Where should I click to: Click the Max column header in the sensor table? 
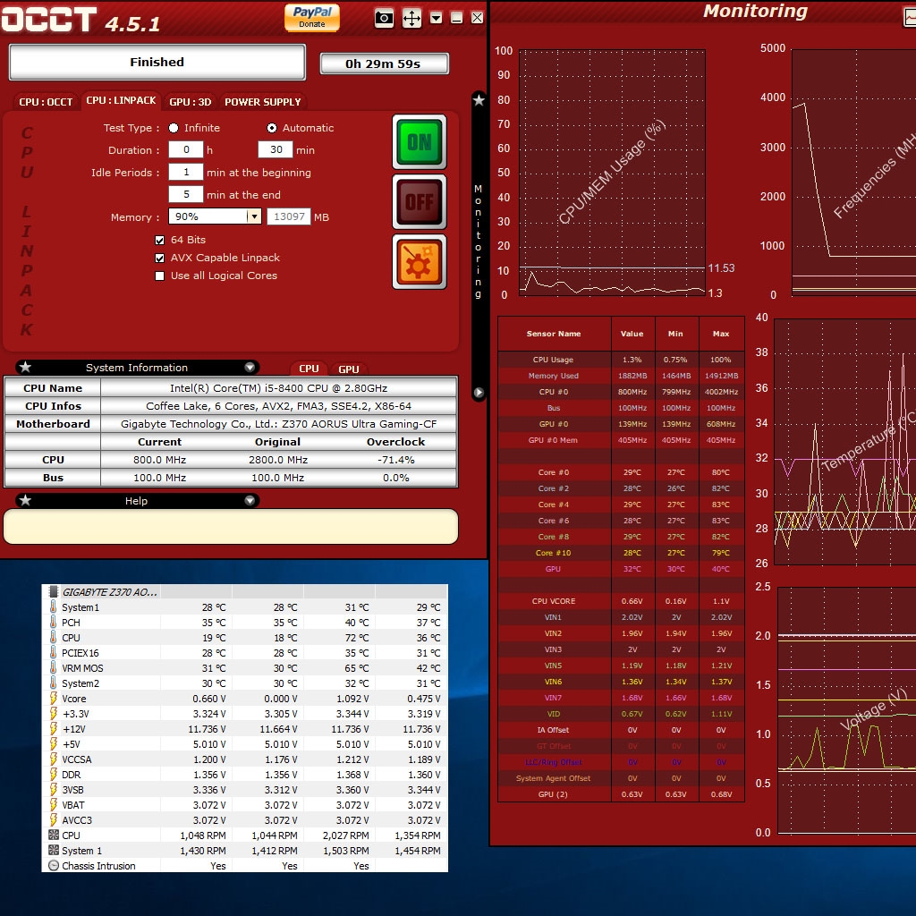(x=721, y=334)
